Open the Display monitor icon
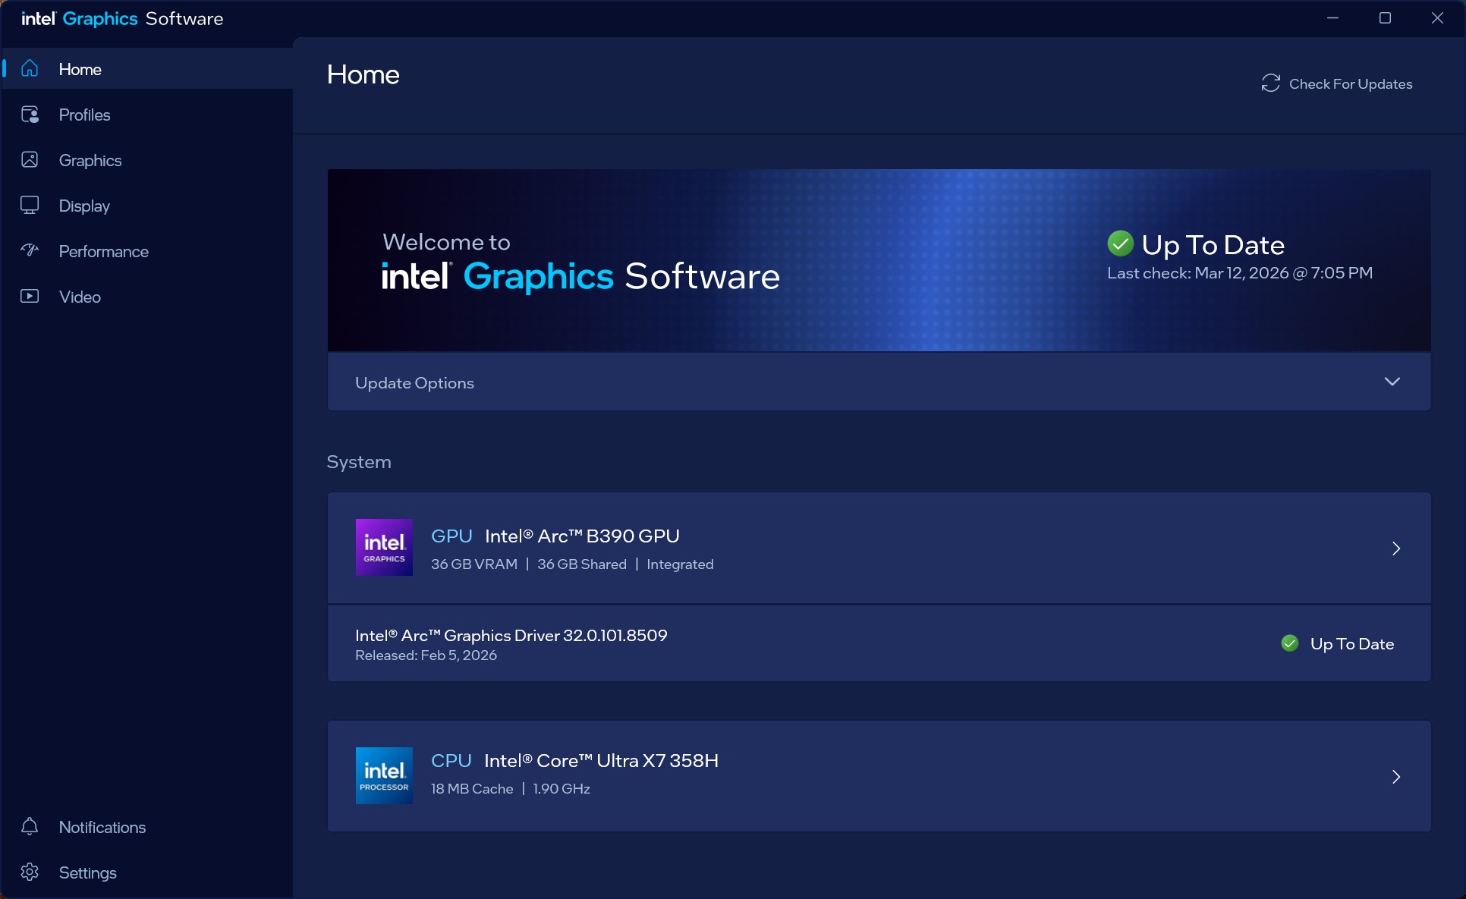Viewport: 1466px width, 899px height. tap(30, 206)
